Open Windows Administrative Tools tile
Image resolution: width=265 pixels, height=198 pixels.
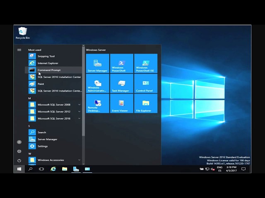click(98, 83)
